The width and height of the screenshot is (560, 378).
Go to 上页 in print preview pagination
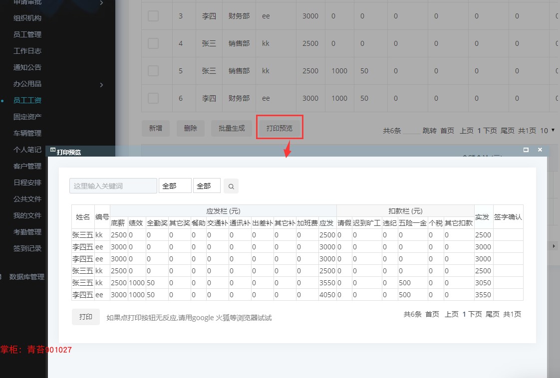click(x=451, y=314)
